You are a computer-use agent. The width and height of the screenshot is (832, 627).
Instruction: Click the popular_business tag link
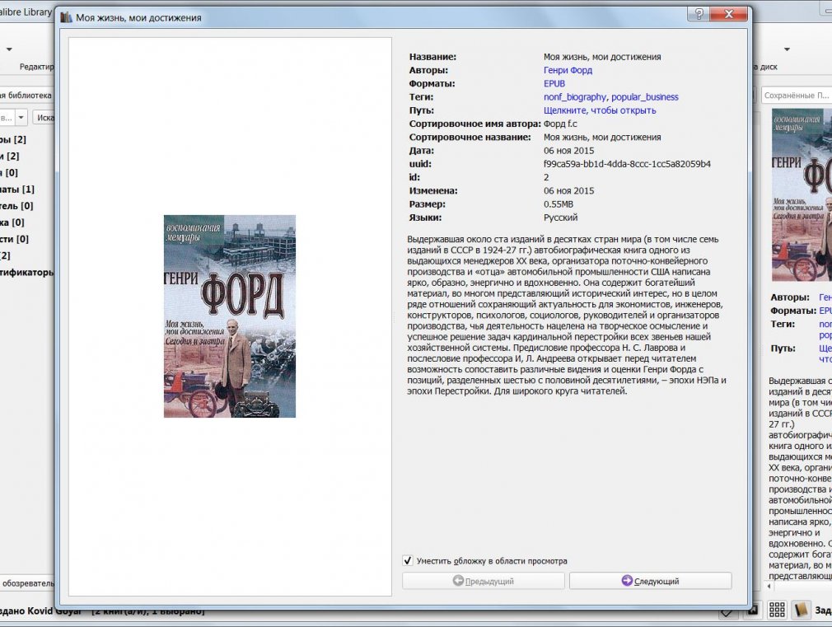click(645, 97)
